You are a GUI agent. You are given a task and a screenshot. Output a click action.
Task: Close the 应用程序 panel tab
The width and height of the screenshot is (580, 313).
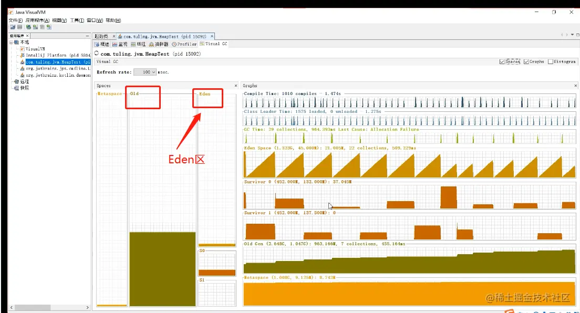tap(27, 36)
